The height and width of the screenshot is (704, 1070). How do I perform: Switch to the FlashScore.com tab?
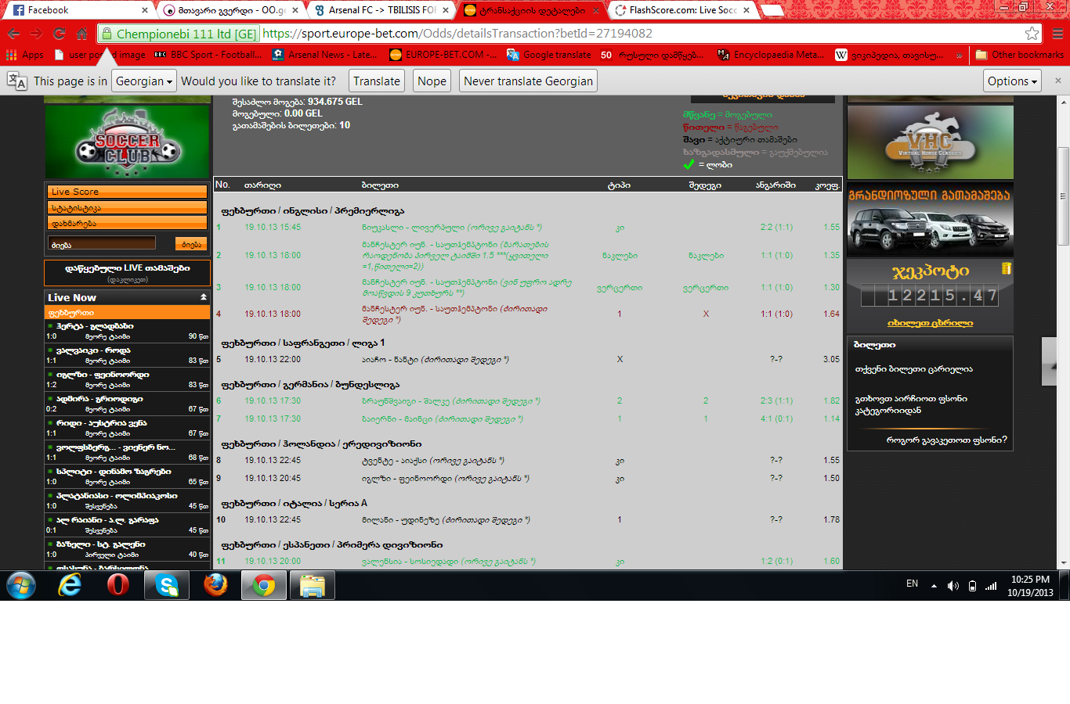(682, 10)
